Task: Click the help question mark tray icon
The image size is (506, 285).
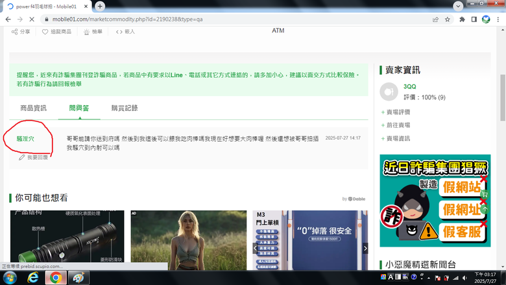Action: (414, 277)
